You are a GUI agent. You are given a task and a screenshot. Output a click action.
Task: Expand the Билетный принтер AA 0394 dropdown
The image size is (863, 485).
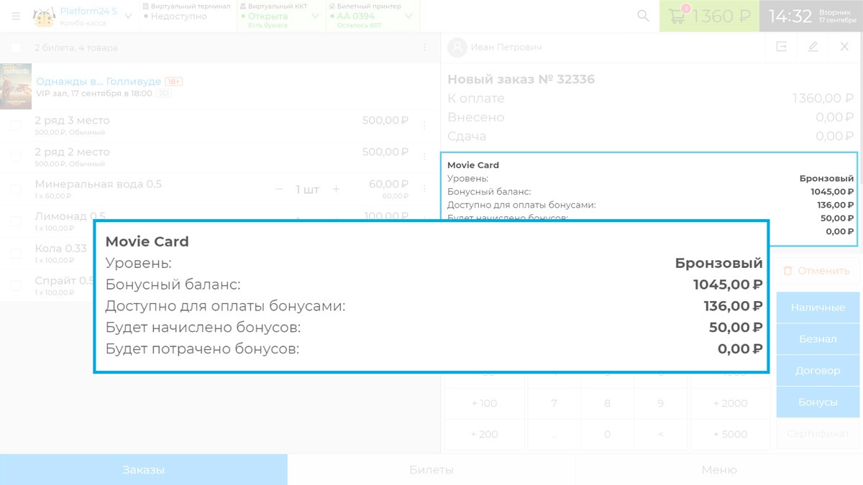coord(408,16)
